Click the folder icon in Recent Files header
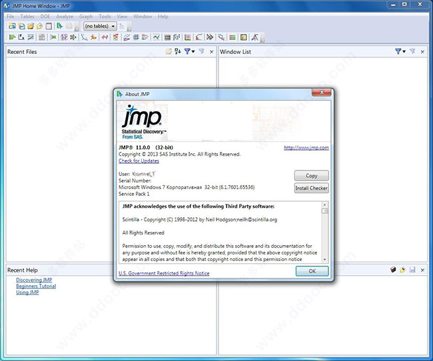This screenshot has width=433, height=361. (169, 51)
